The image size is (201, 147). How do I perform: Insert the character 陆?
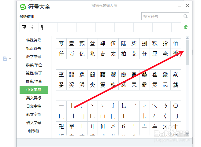(x=124, y=43)
